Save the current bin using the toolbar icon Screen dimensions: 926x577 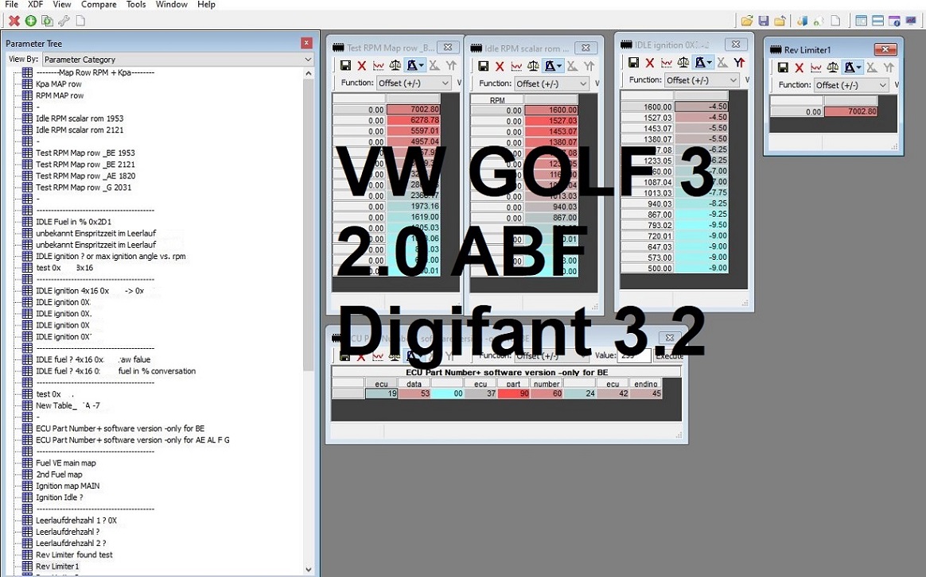(x=765, y=20)
